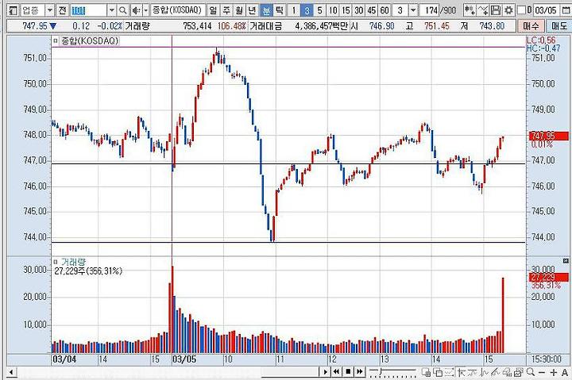Click the 매수 buy button
Viewport: 572px width, 380px height.
531,26
